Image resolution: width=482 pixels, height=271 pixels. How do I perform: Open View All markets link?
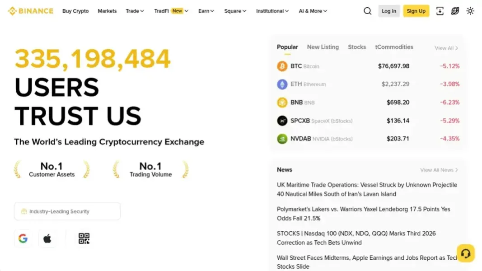point(446,48)
